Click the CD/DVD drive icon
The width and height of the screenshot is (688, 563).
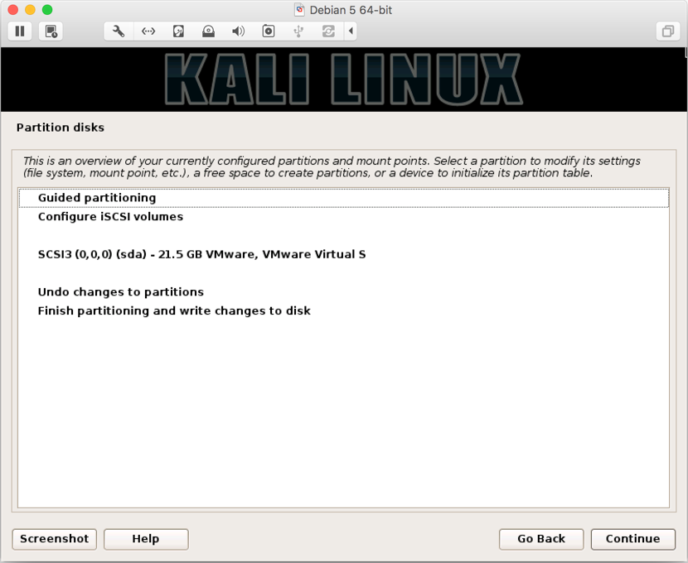coord(208,31)
